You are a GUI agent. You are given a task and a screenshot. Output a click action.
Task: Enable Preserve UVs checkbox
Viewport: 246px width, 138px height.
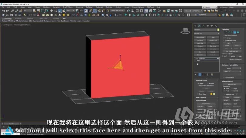tap(225, 94)
